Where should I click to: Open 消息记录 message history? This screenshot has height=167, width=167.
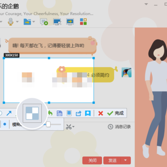click(119, 127)
